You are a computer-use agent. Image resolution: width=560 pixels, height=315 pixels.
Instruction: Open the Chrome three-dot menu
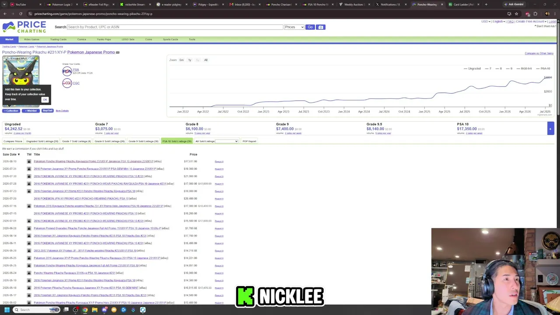click(x=556, y=14)
